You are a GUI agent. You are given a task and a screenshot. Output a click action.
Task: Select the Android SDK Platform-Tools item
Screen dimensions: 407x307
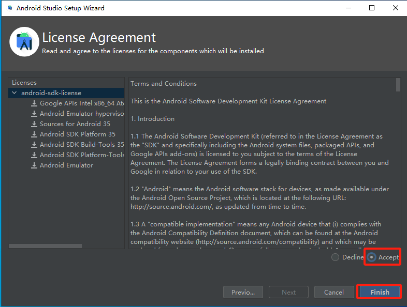tap(82, 155)
